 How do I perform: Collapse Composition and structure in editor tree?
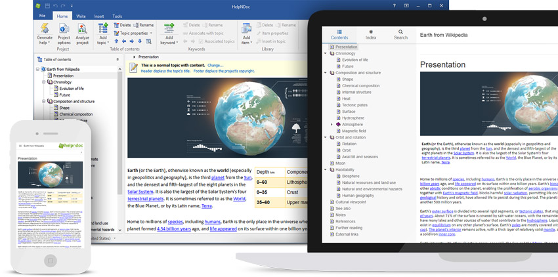click(44, 102)
